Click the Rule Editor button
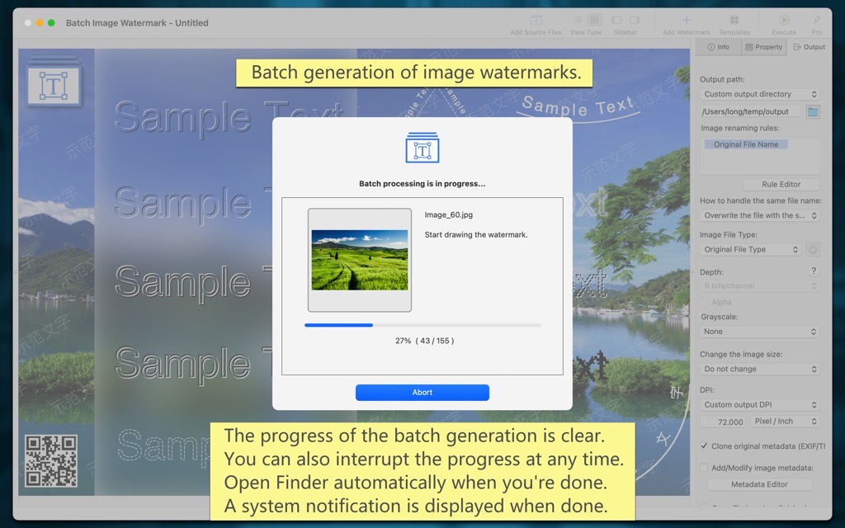Screen dimensions: 845x528 (781, 184)
